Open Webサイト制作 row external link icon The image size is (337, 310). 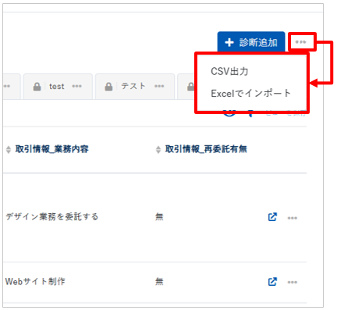click(272, 282)
